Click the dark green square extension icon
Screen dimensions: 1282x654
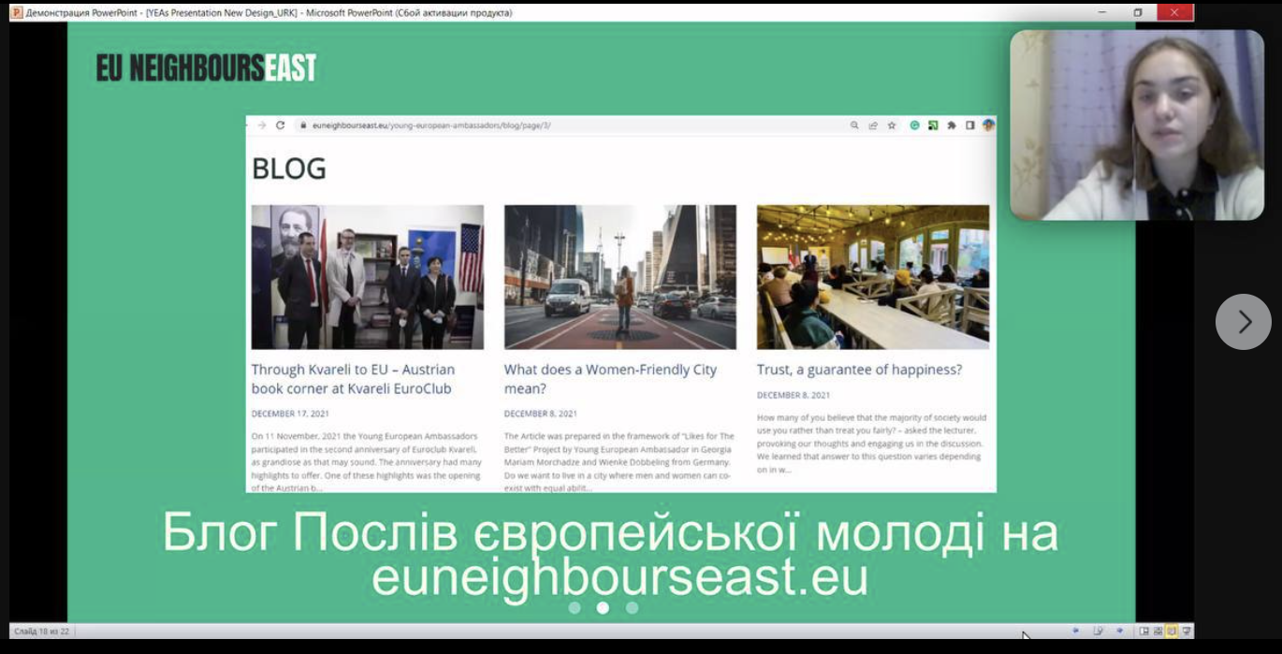(x=933, y=125)
